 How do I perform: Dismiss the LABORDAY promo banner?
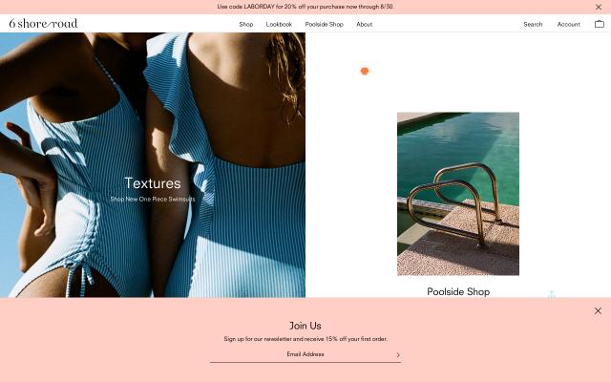click(599, 7)
